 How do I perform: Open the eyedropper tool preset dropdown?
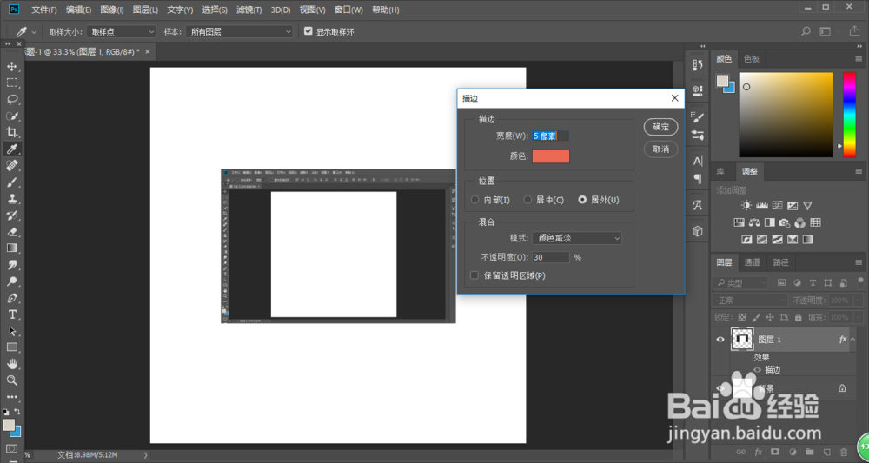(x=34, y=32)
